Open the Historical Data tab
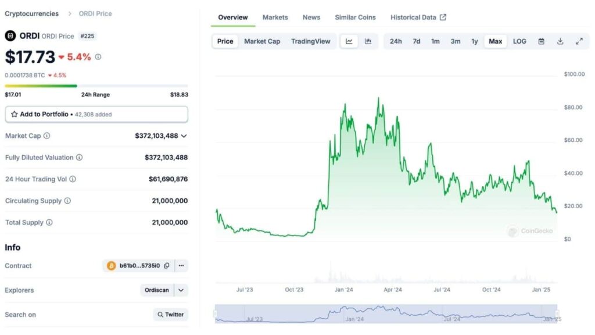This screenshot has height=335, width=595. click(x=414, y=17)
